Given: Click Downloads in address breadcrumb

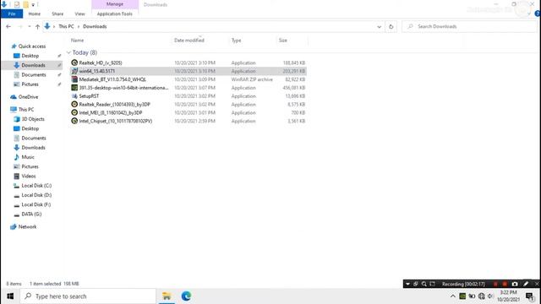Looking at the screenshot, I should point(95,26).
